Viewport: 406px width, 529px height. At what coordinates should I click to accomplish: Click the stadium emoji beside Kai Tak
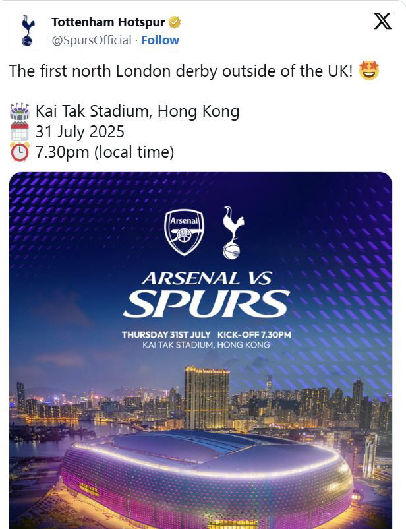pyautogui.click(x=20, y=111)
